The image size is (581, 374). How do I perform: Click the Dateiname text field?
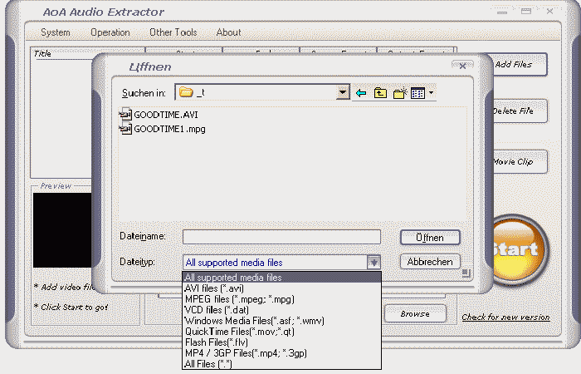[x=281, y=237]
